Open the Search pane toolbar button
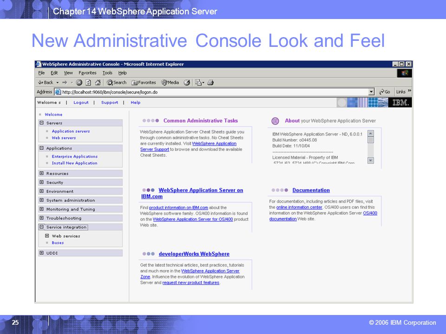Viewport: 446px width, 334px height. click(x=116, y=83)
